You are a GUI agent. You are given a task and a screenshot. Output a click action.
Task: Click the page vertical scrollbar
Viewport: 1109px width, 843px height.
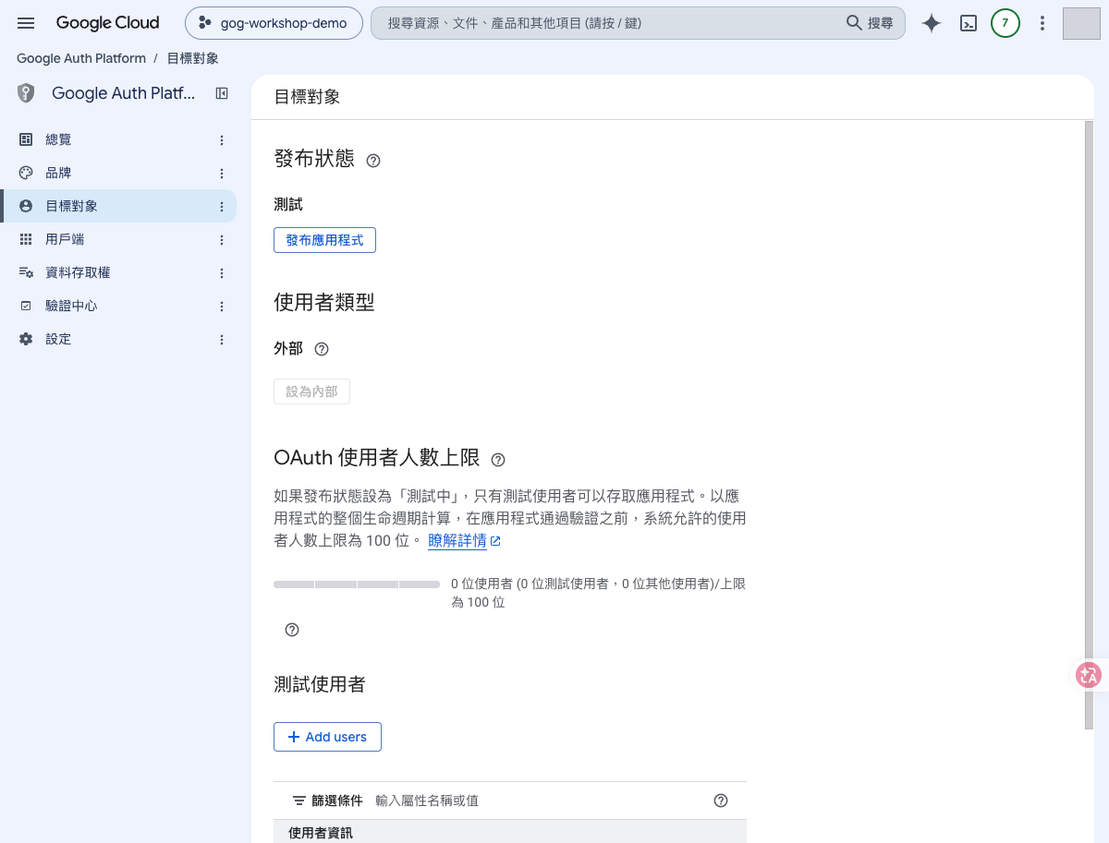1089,425
